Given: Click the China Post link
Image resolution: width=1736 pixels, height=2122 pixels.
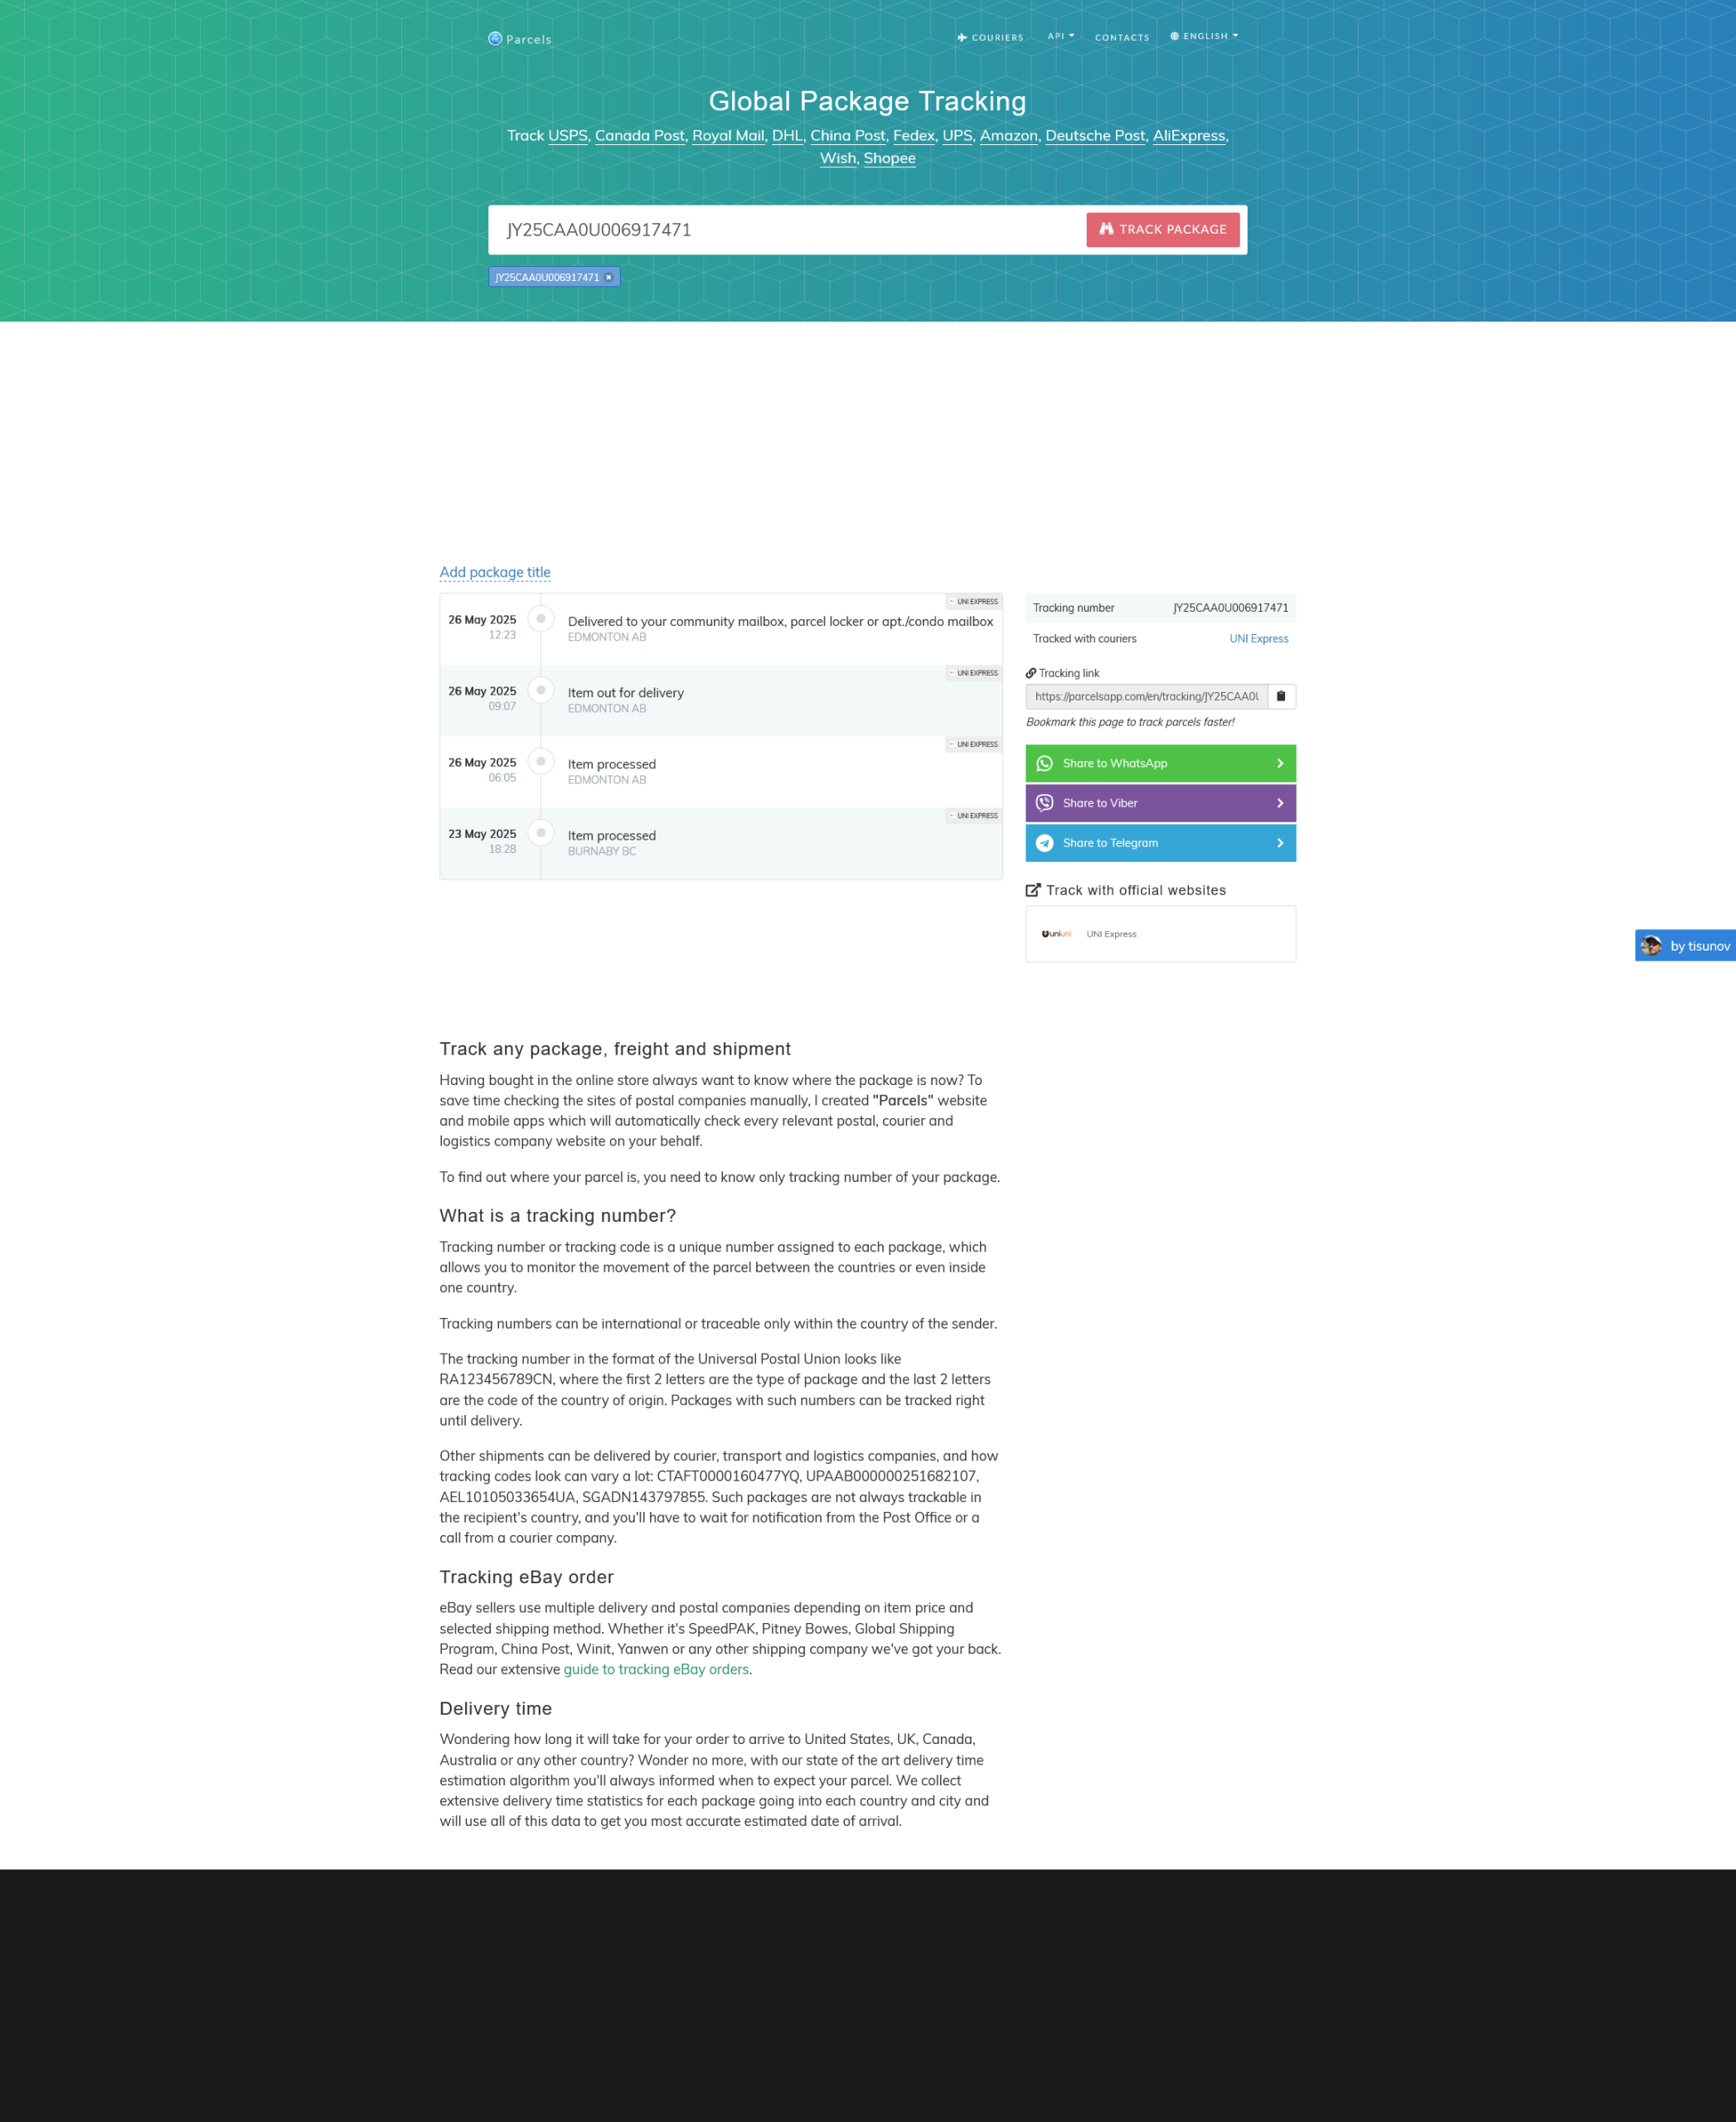Looking at the screenshot, I should click(x=848, y=136).
